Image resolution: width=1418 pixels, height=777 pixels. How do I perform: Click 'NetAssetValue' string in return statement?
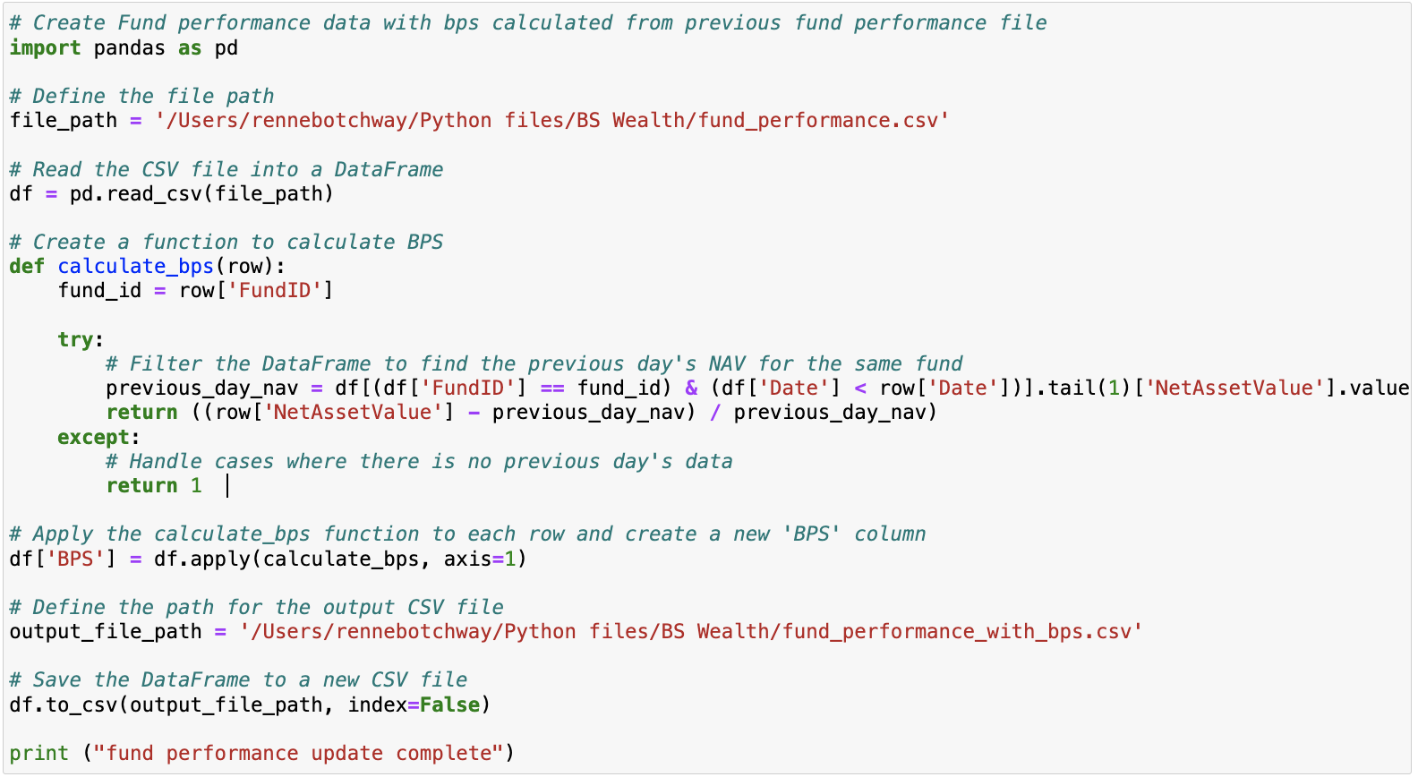[x=354, y=413]
